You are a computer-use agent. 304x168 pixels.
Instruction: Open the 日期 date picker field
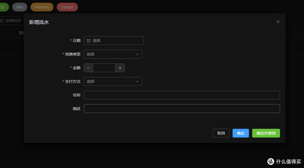[114, 41]
